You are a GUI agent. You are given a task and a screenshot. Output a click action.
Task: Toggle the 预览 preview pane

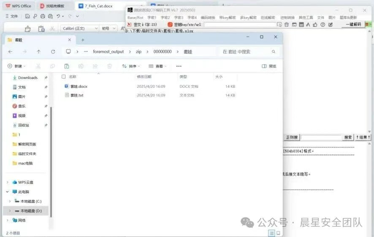coord(269,66)
